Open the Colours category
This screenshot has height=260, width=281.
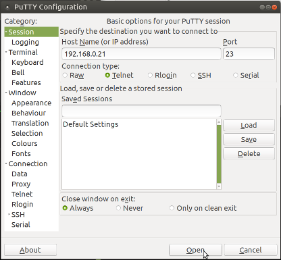[x=24, y=143]
